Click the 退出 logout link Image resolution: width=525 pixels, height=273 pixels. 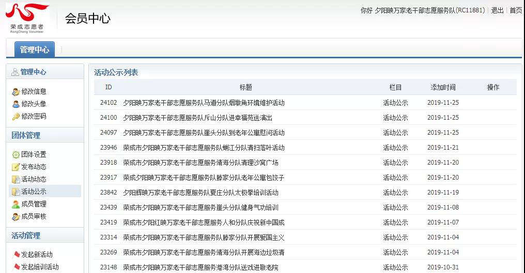pos(497,11)
